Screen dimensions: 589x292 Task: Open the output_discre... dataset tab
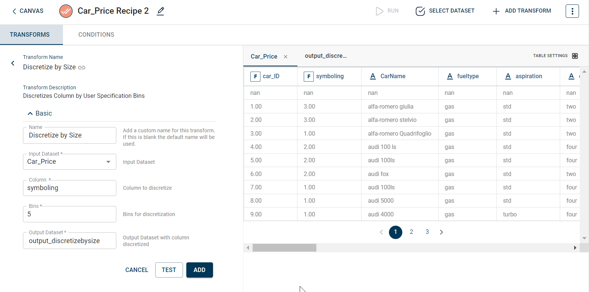pos(326,56)
